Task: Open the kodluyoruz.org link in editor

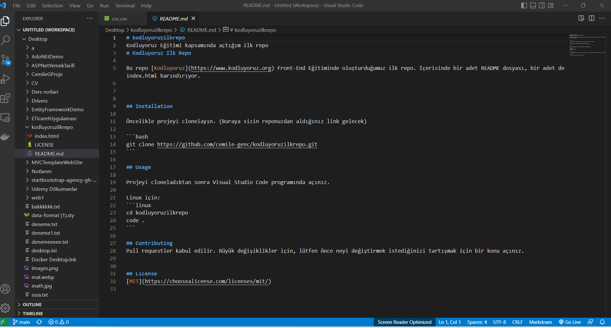Action: 231,68
